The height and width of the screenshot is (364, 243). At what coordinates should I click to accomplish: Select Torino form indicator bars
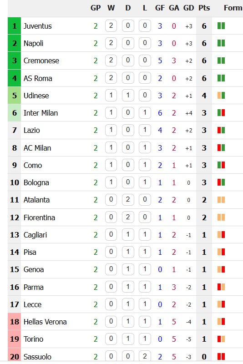[x=221, y=339]
